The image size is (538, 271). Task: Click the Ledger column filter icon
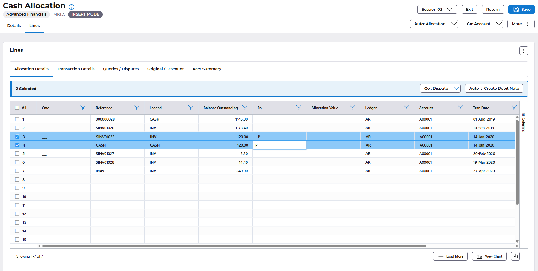[x=406, y=107]
